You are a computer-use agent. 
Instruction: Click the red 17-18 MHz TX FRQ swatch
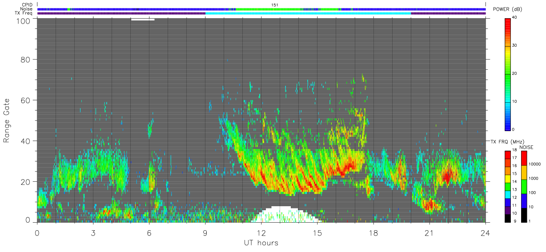pyautogui.click(x=507, y=155)
